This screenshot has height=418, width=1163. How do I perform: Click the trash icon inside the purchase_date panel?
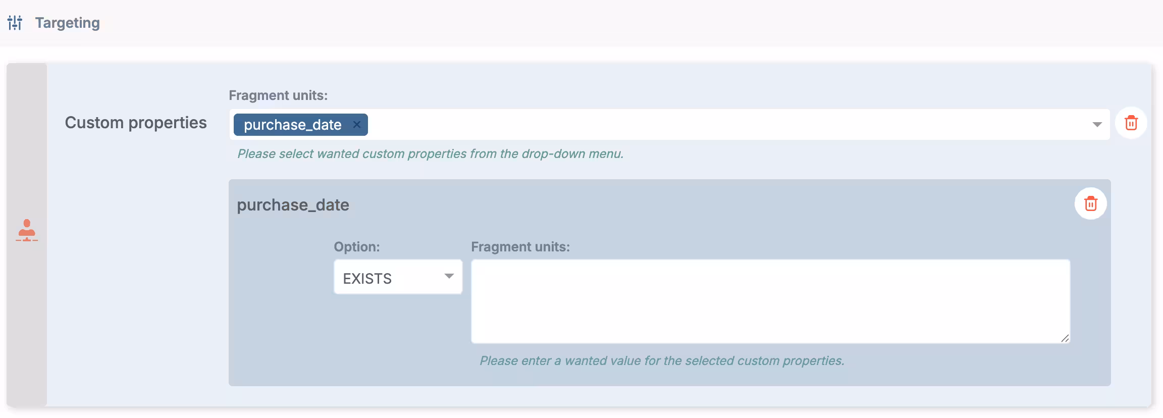click(1091, 204)
